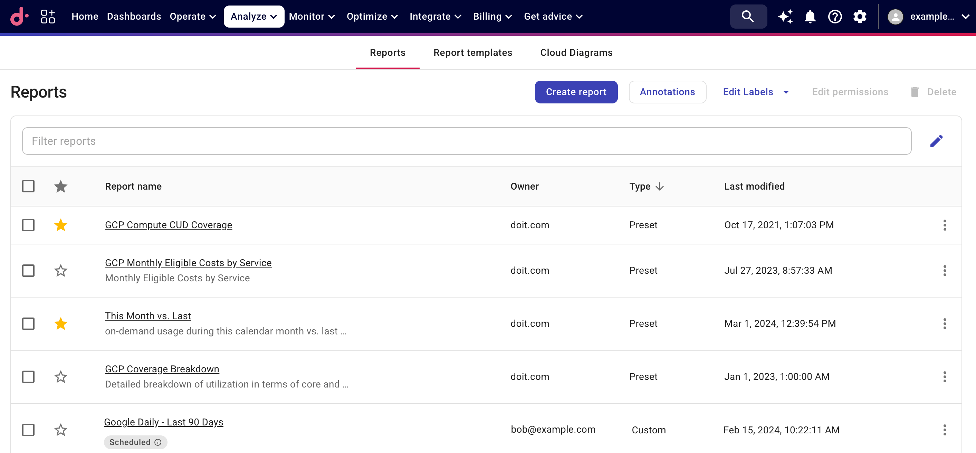Open search using the magnifier icon
976x453 pixels.
pyautogui.click(x=748, y=16)
